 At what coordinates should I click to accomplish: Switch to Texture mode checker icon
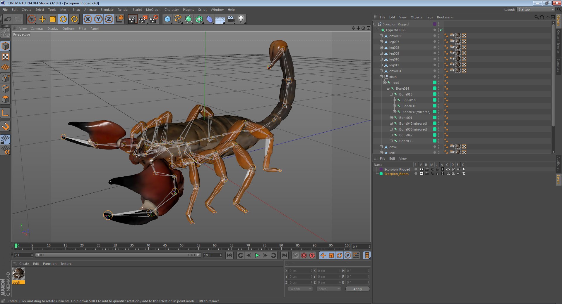6,57
